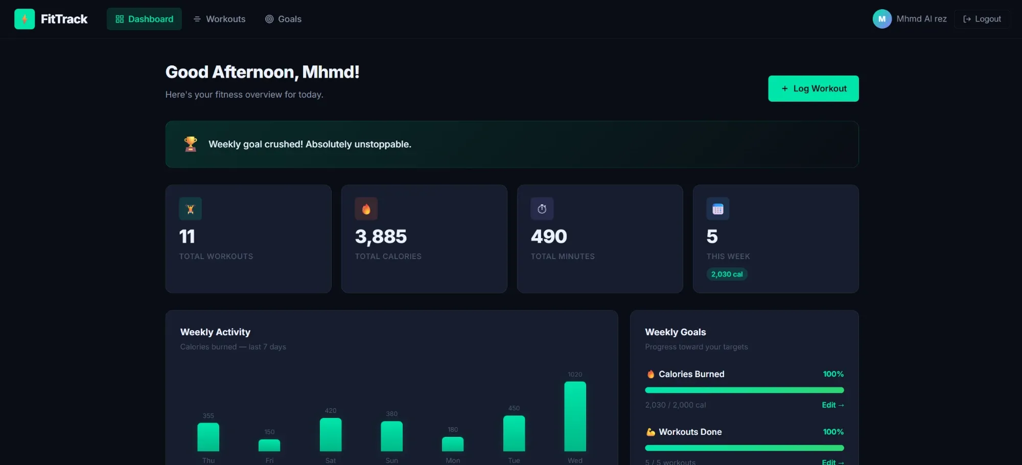Click the Calories Burned progress bar
The width and height of the screenshot is (1022, 465).
tap(745, 390)
